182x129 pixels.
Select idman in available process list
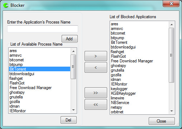pos(39,106)
